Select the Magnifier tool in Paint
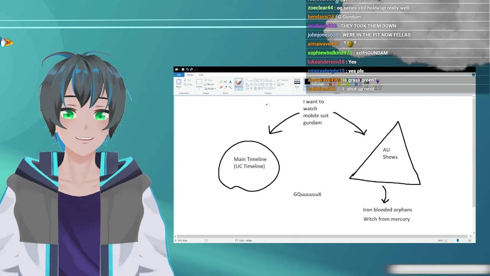The width and height of the screenshot is (490, 276). point(230,87)
